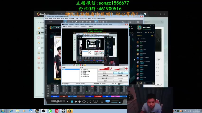Click the League of Legends sidebar entry in WeGame
This screenshot has height=113, width=202.
point(41,33)
